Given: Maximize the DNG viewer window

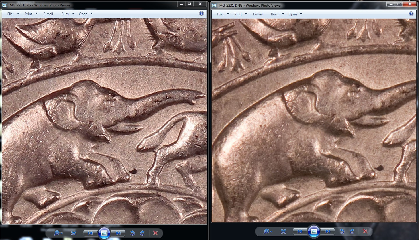Looking at the screenshot, I should pyautogui.click(x=399, y=4).
